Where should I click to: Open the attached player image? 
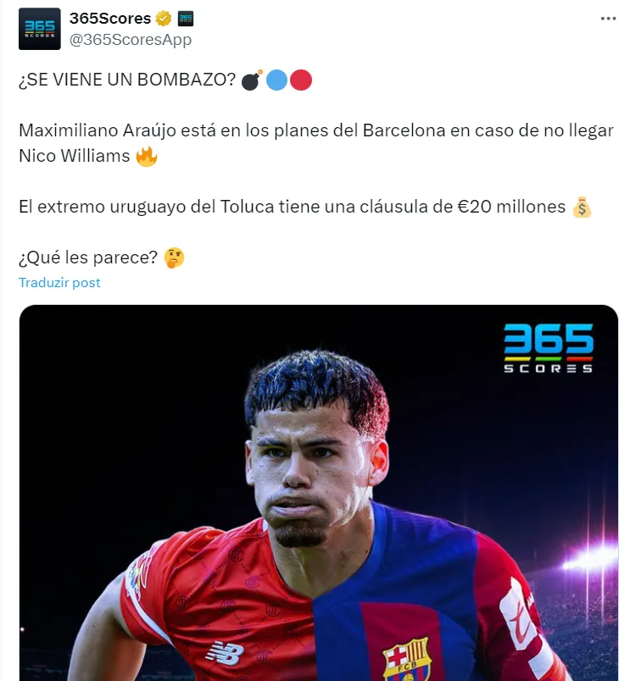[319, 492]
